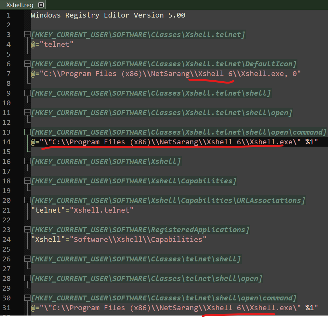
Task: Click the "Xshell"="Software\\Xshell\\Capabilities" value line
Action: 119,239
